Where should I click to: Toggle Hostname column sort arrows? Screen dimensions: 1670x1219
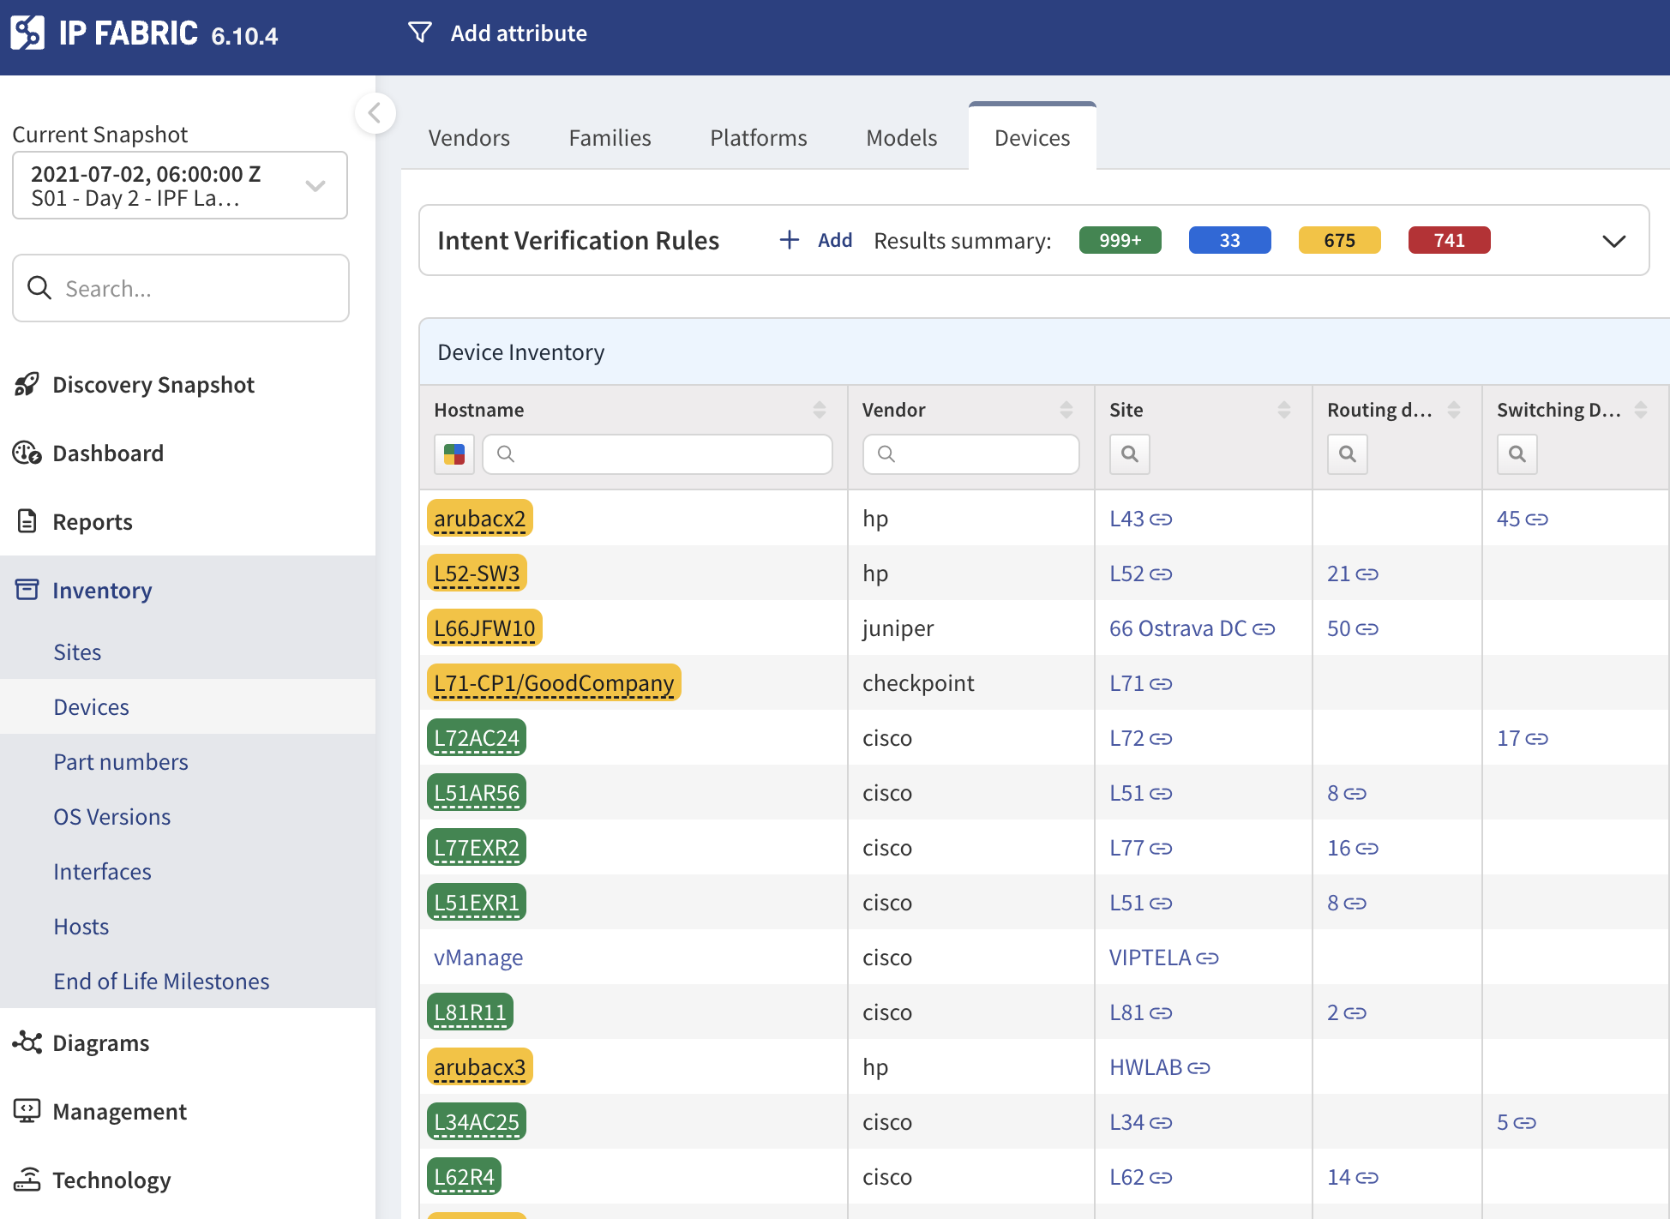click(819, 410)
